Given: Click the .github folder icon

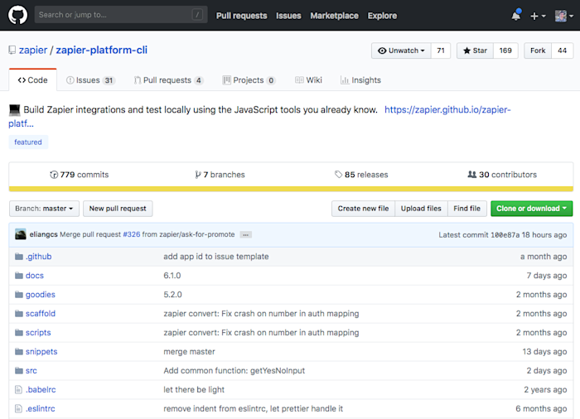Looking at the screenshot, I should (x=19, y=256).
